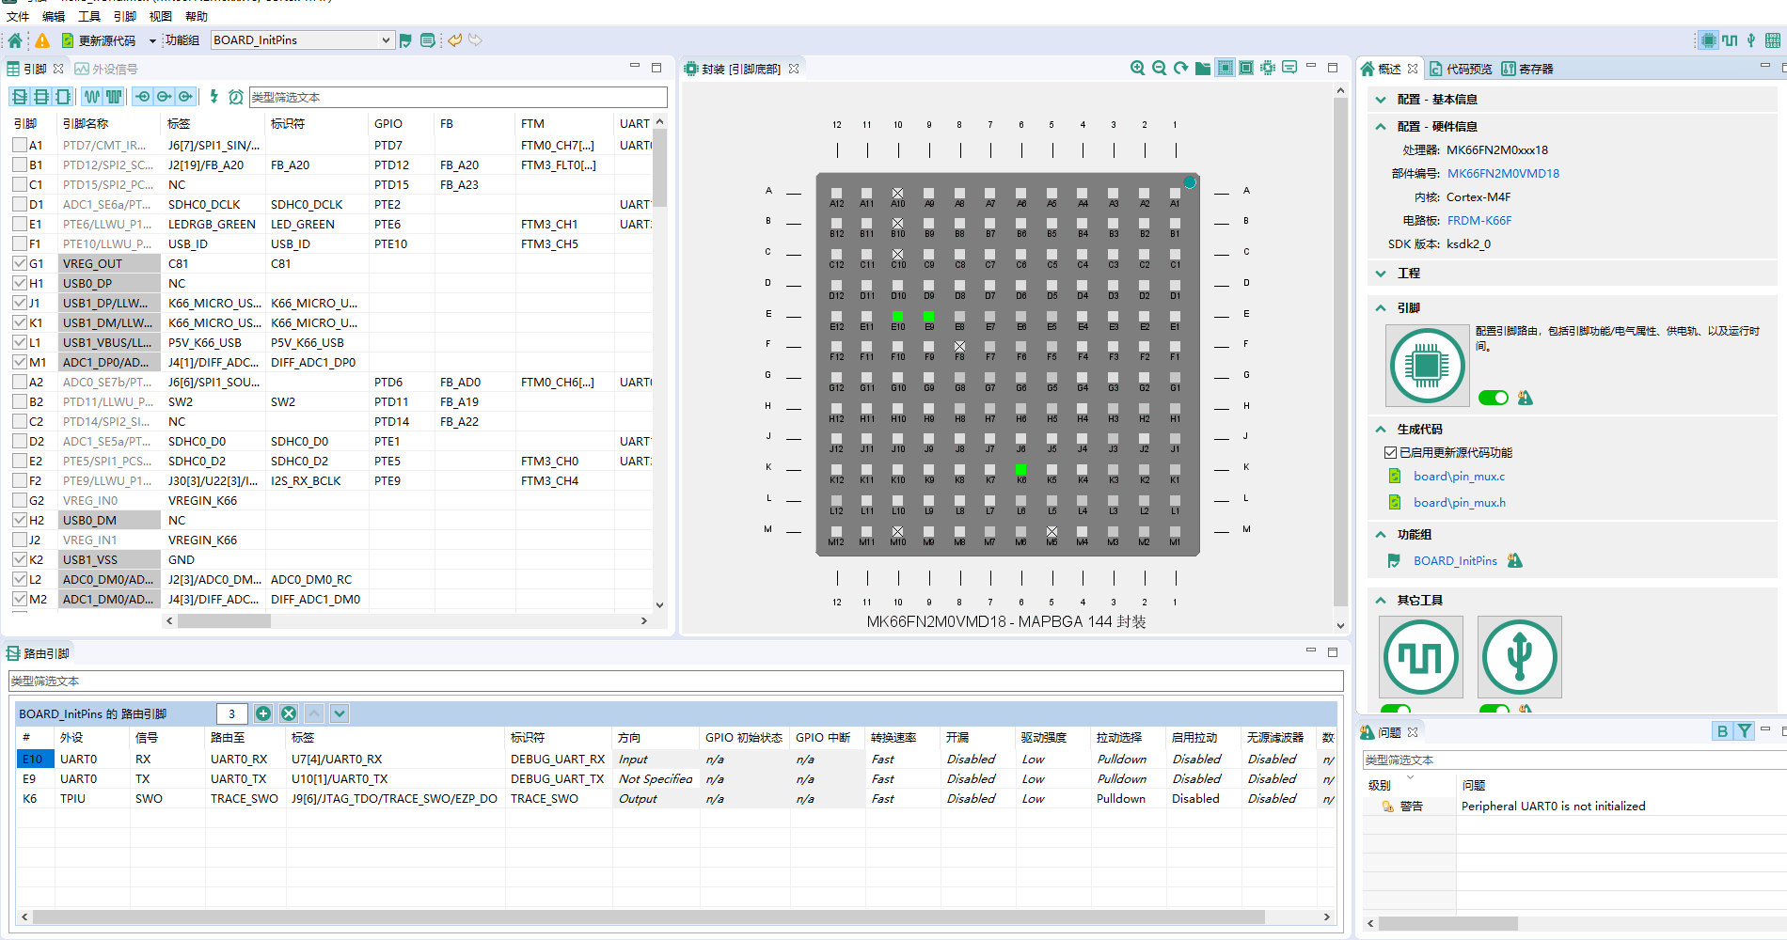Check the checkbox on pin A1 row

[20, 145]
